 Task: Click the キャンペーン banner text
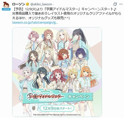pyautogui.click(x=79, y=96)
